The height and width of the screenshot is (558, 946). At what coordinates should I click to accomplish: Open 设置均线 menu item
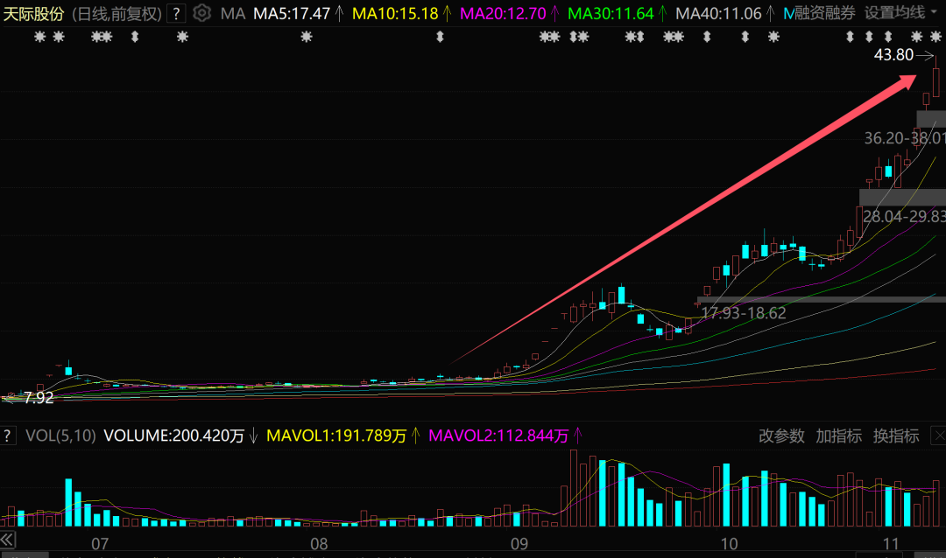(894, 13)
